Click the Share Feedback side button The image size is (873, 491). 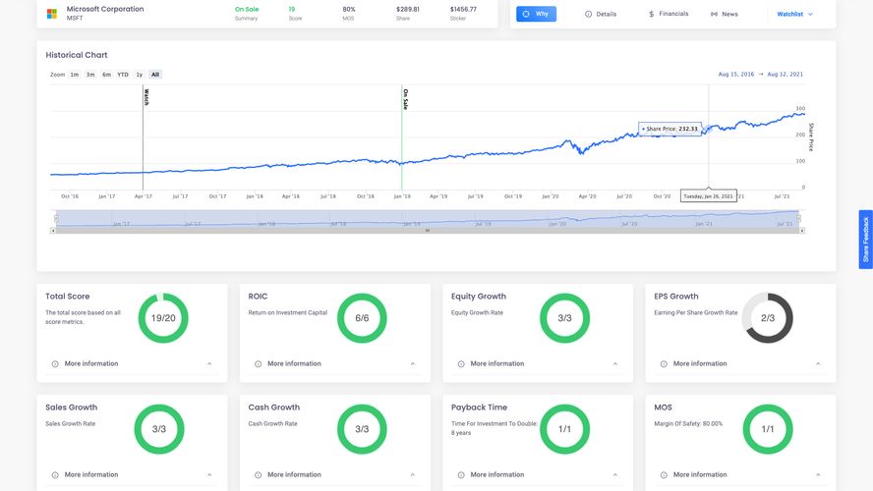pos(865,240)
